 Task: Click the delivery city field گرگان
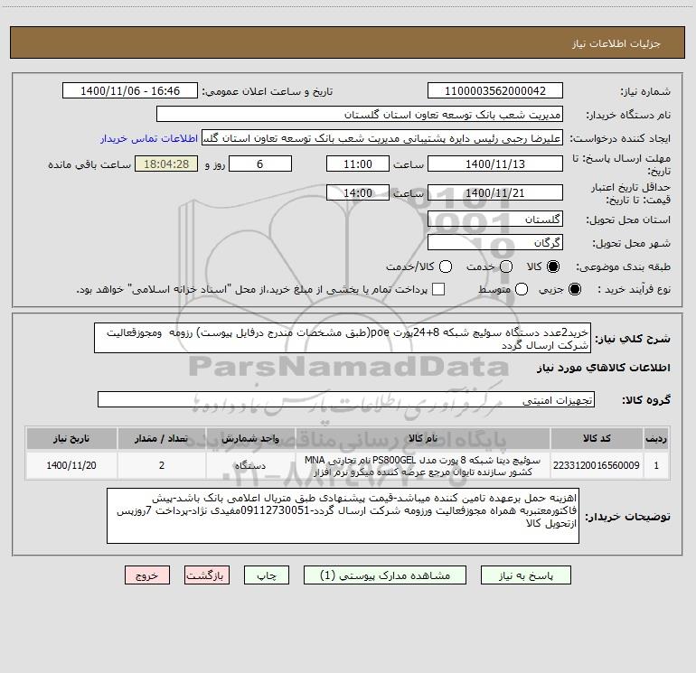495,242
